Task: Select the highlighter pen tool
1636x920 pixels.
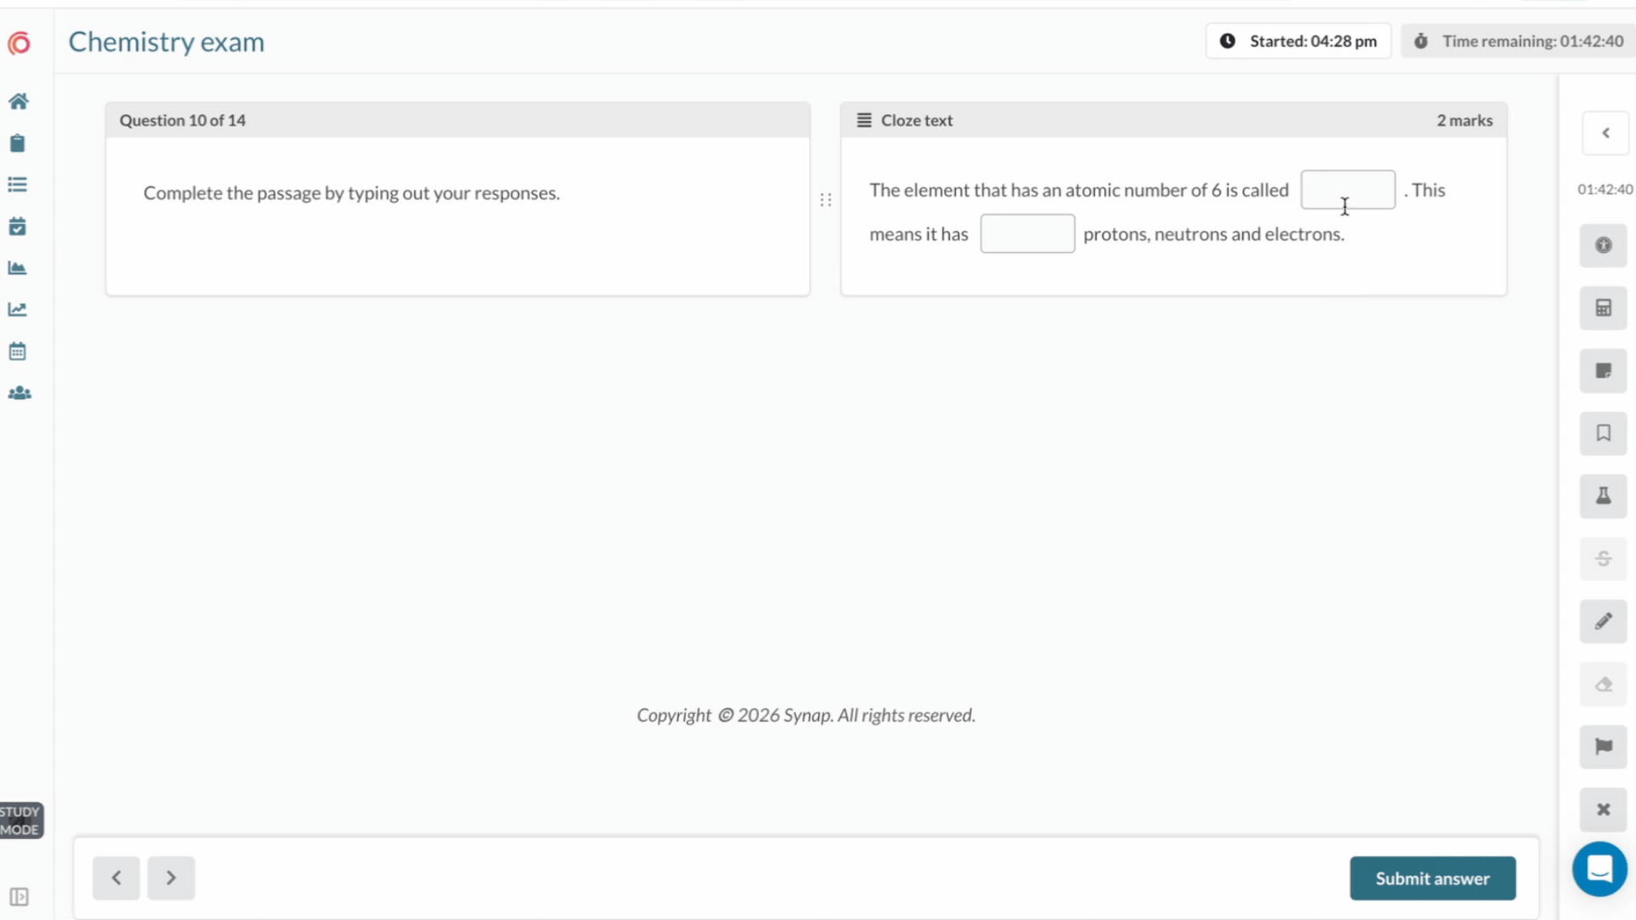Action: (x=1604, y=621)
